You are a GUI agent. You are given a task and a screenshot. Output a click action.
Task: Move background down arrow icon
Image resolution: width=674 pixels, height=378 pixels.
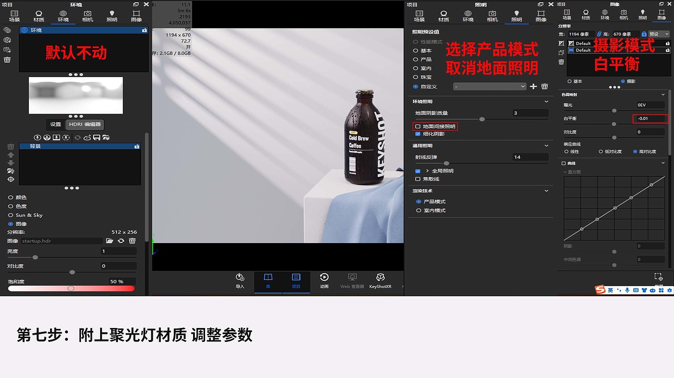[x=11, y=163]
